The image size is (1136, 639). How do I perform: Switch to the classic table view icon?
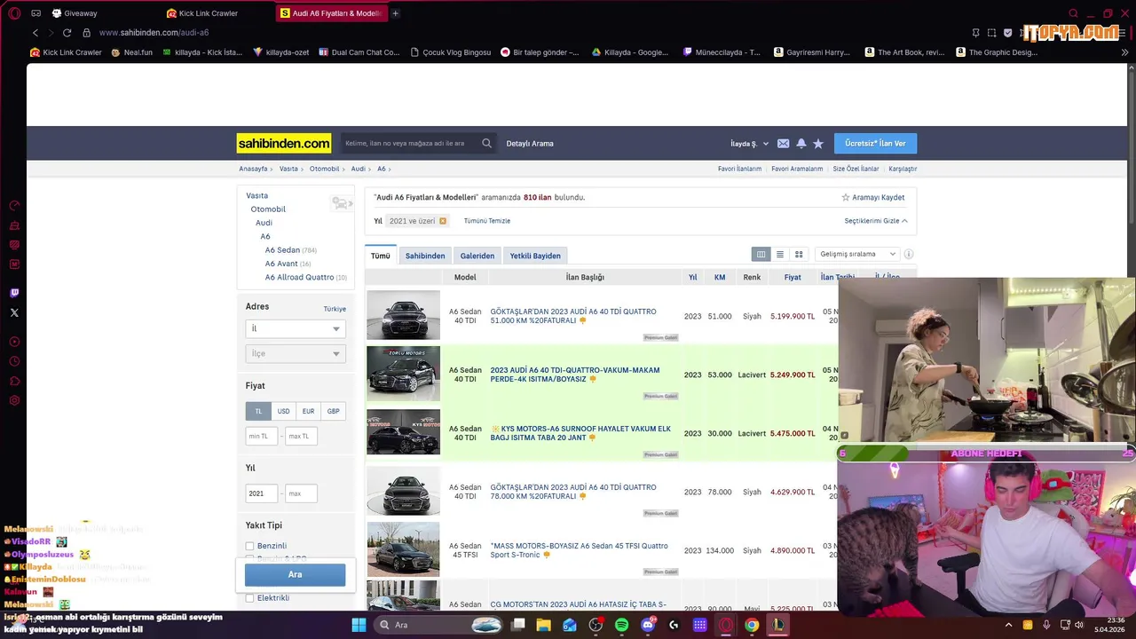761,255
